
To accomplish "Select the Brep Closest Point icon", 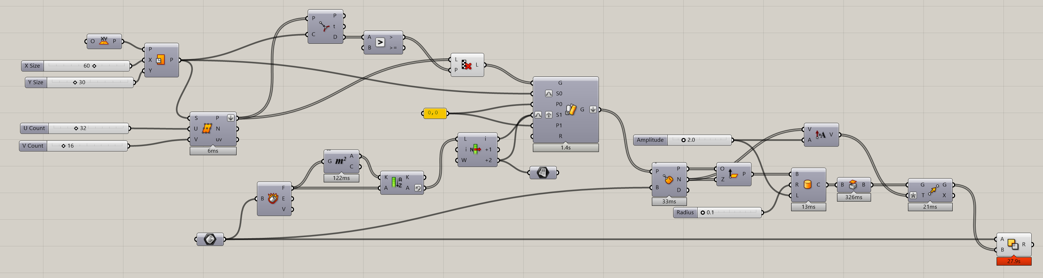I will coord(668,179).
